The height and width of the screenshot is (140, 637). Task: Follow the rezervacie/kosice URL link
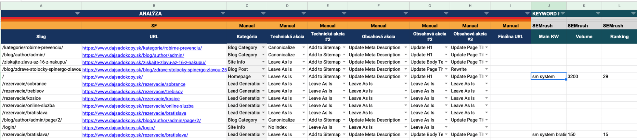(x=131, y=99)
